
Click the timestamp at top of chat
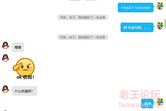click(83, 1)
